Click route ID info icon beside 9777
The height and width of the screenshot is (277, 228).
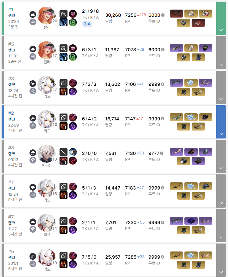click(x=162, y=153)
